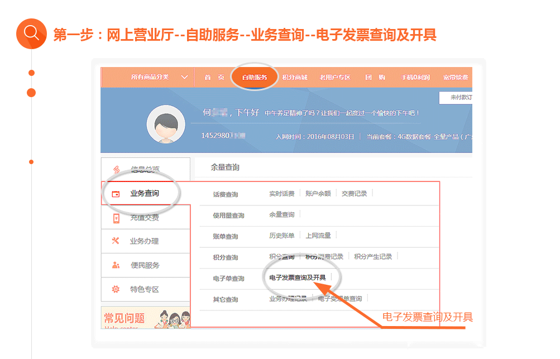Expand the 所有商品分类 dropdown chevron
The height and width of the screenshot is (359, 560).
point(184,77)
